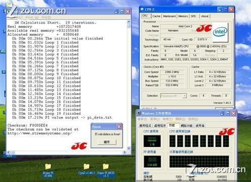Click the CPU-Z title bar icon
Viewport: 251px width, 182px height.
(x=142, y=10)
